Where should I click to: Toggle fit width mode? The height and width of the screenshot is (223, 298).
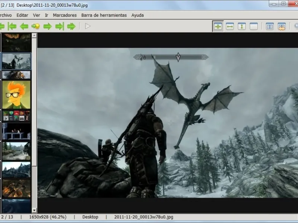[230, 26]
